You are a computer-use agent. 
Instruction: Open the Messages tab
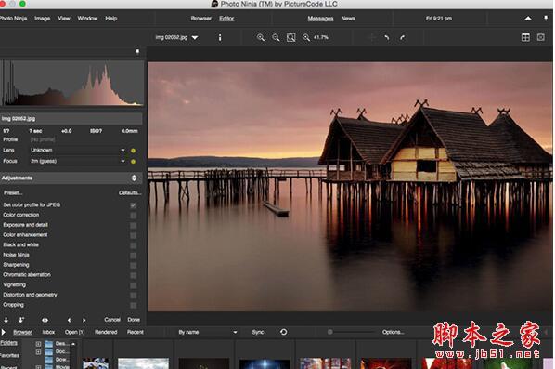320,18
